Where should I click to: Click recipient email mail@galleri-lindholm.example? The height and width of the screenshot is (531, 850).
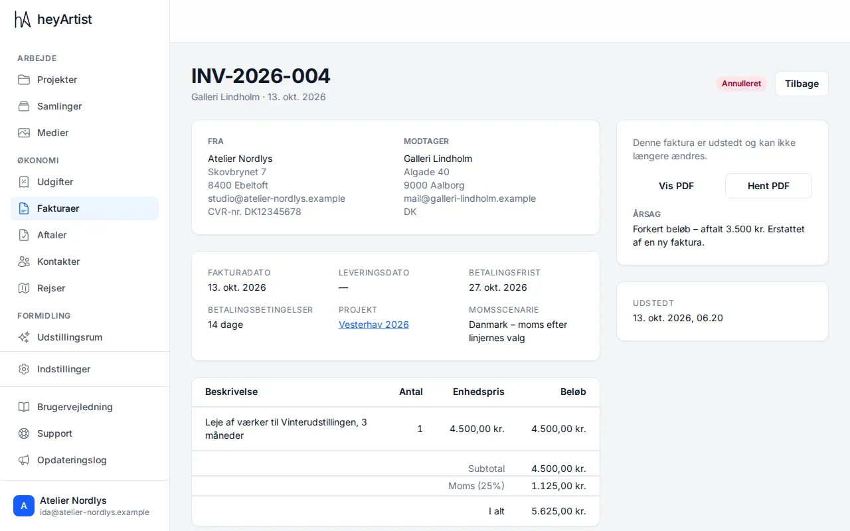[x=469, y=198]
